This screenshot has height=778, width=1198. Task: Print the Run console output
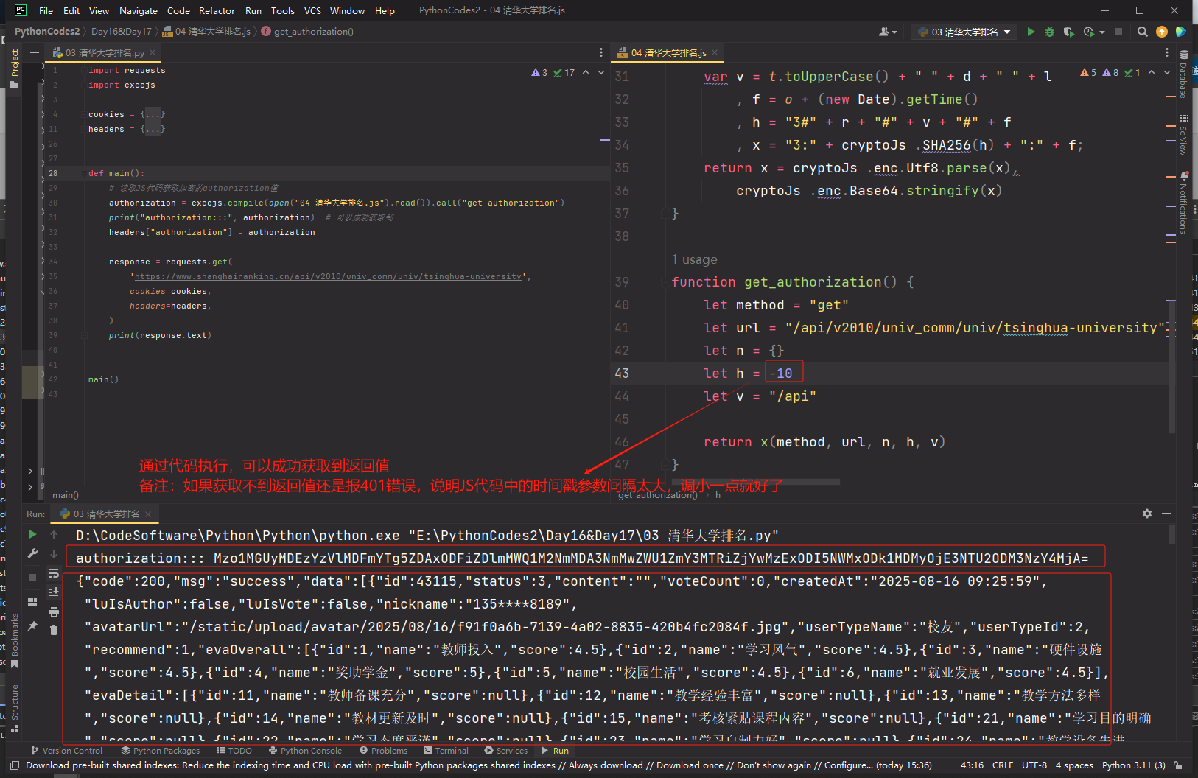click(x=54, y=611)
